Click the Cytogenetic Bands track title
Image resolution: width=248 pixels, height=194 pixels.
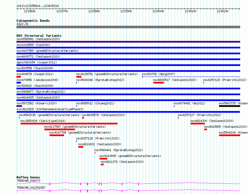[x=33, y=21]
